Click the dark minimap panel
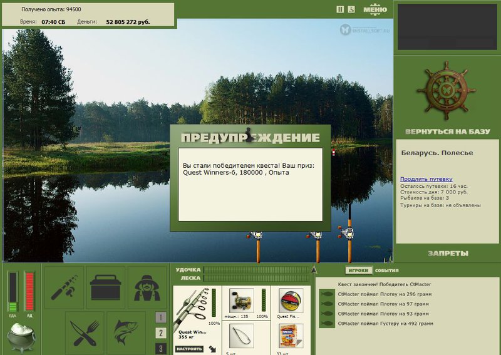The width and height of the screenshot is (501, 355). [447, 27]
